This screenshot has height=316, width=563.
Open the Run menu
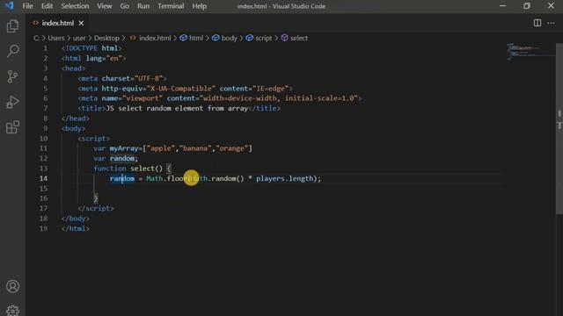point(143,6)
